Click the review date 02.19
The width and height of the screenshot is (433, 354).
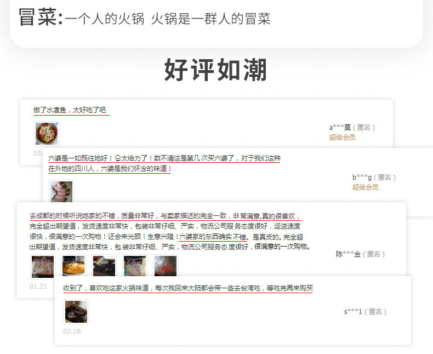[x=72, y=331]
